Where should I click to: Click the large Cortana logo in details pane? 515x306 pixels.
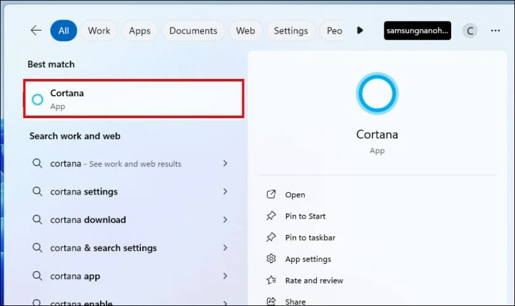click(x=377, y=94)
